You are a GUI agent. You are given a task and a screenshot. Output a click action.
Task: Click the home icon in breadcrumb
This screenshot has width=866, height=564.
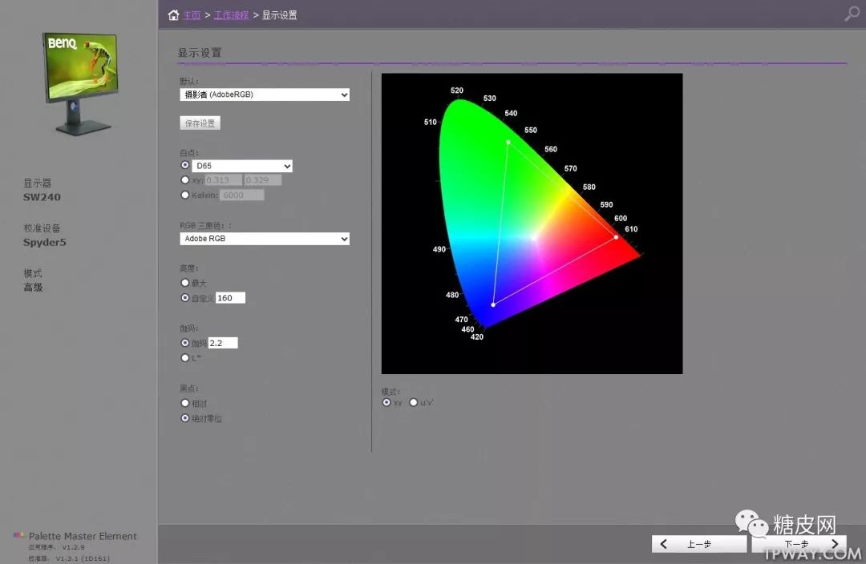coord(173,15)
